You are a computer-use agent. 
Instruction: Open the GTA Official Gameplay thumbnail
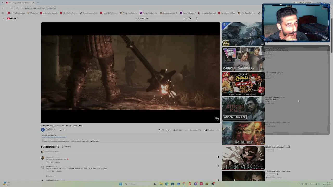coord(243,59)
